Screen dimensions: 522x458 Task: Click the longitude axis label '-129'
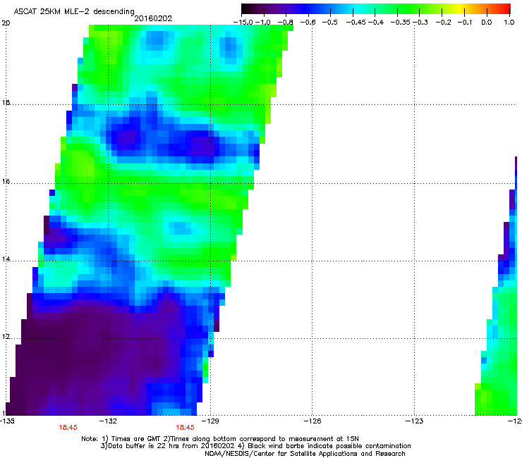pyautogui.click(x=210, y=421)
